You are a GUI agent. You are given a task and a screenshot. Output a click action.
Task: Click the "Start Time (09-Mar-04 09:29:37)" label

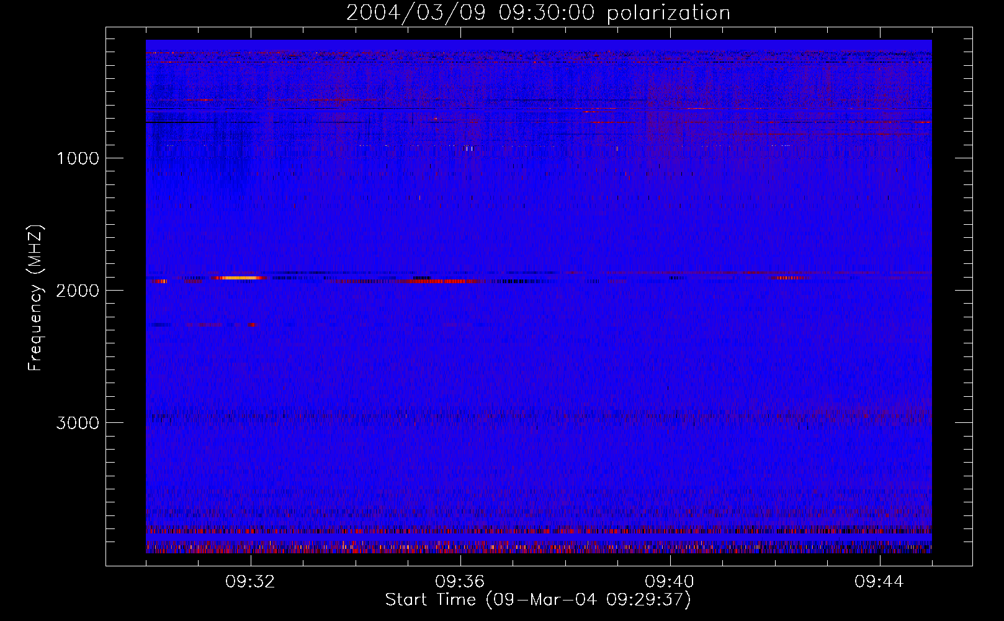(538, 600)
